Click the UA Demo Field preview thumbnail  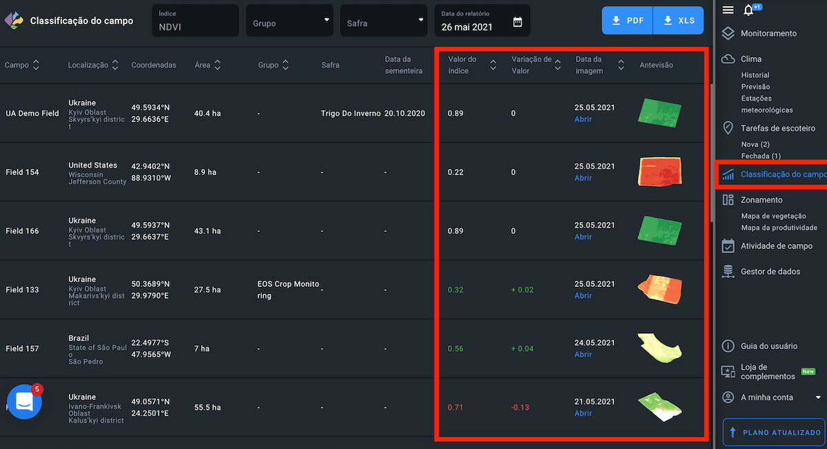[660, 112]
